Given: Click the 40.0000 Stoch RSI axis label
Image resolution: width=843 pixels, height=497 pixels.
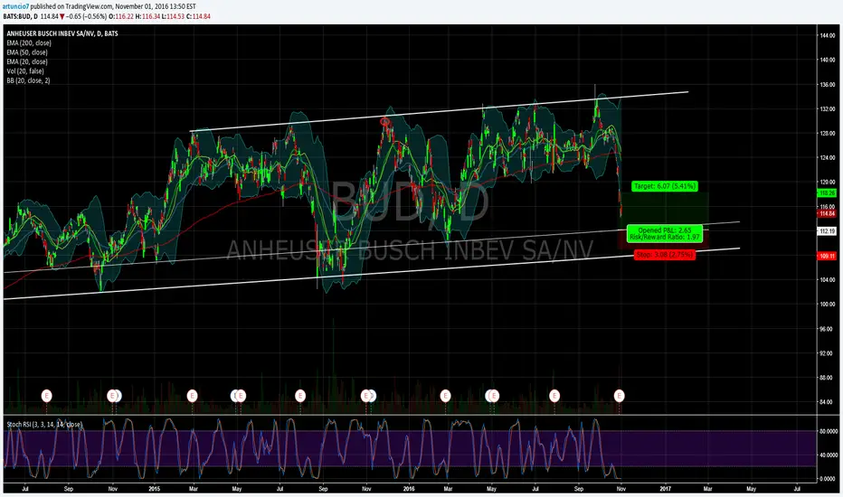Looking at the screenshot, I should pyautogui.click(x=829, y=455).
